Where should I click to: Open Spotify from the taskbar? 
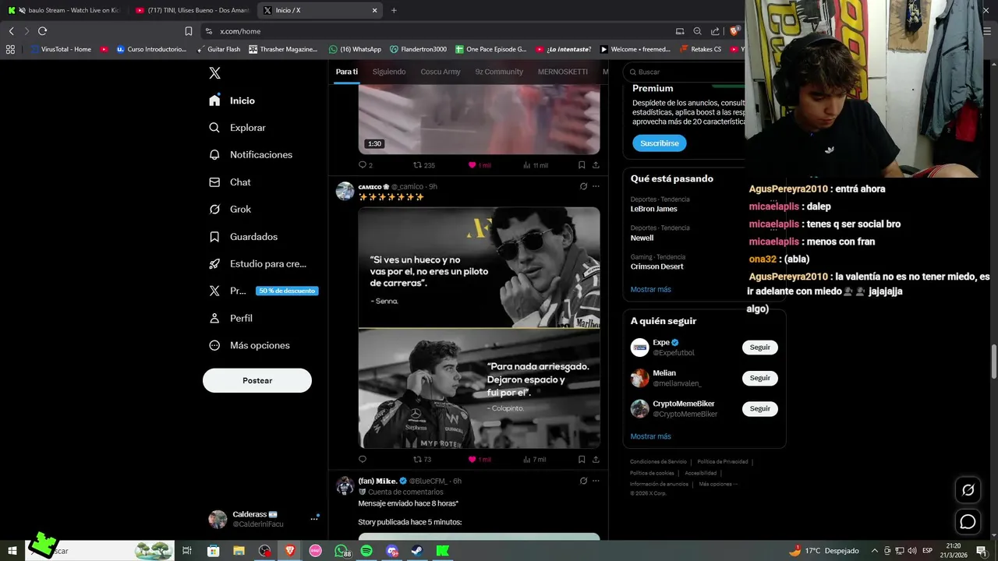point(366,551)
